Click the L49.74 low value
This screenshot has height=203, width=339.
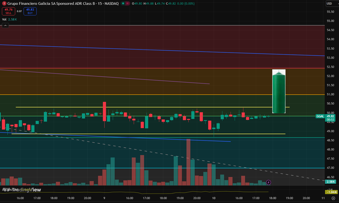click(160, 4)
